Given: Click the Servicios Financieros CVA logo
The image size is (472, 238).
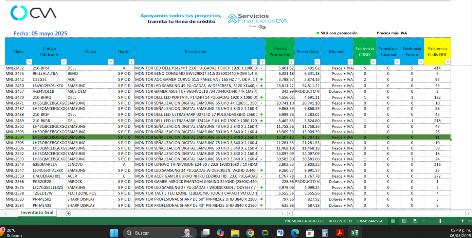Looking at the screenshot, I should tap(258, 19).
